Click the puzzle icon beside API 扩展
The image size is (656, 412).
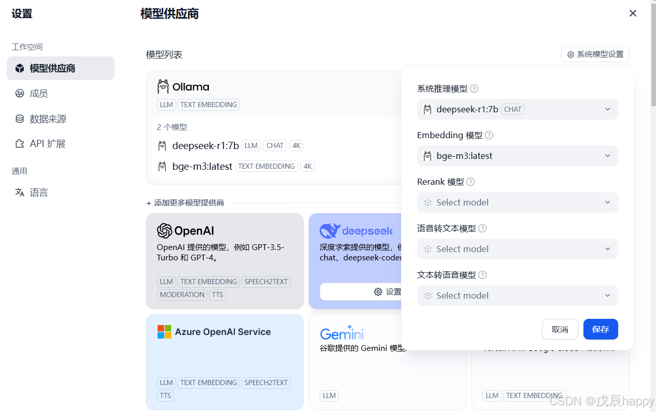pos(20,144)
